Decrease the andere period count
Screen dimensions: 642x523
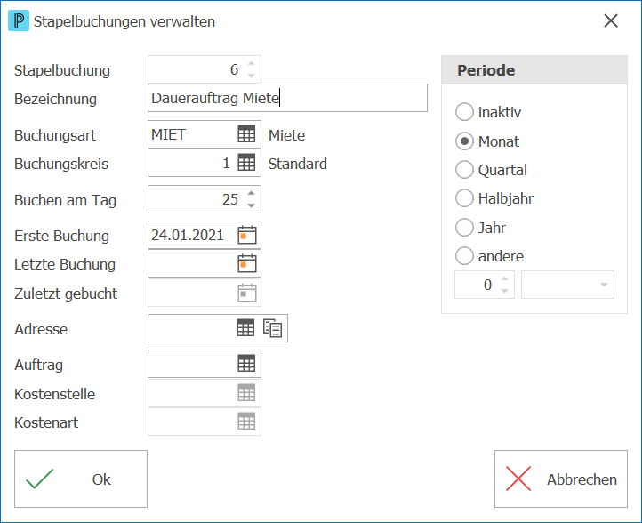click(x=505, y=291)
